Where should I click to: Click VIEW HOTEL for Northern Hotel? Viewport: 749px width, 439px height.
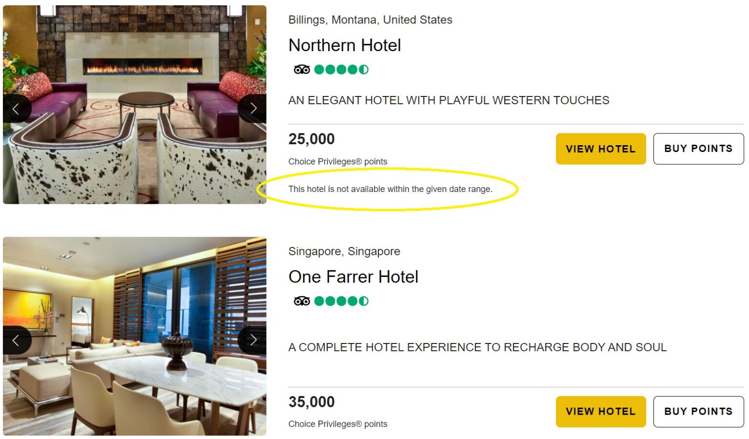tap(601, 149)
